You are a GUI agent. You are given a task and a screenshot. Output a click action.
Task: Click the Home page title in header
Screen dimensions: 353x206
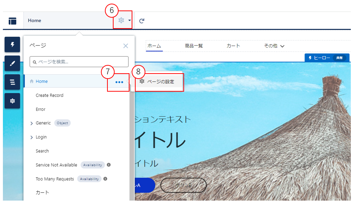coord(34,21)
